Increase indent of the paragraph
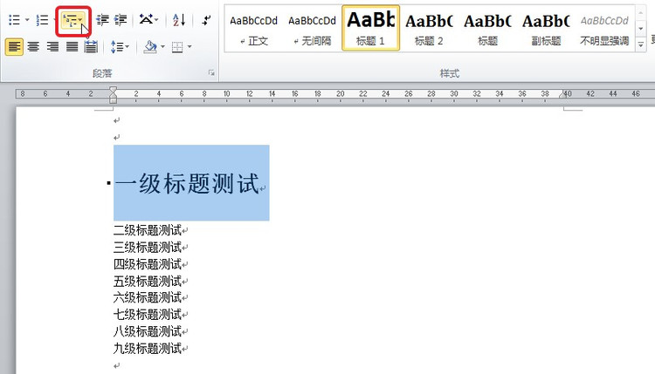Image resolution: width=655 pixels, height=374 pixels. click(x=121, y=19)
